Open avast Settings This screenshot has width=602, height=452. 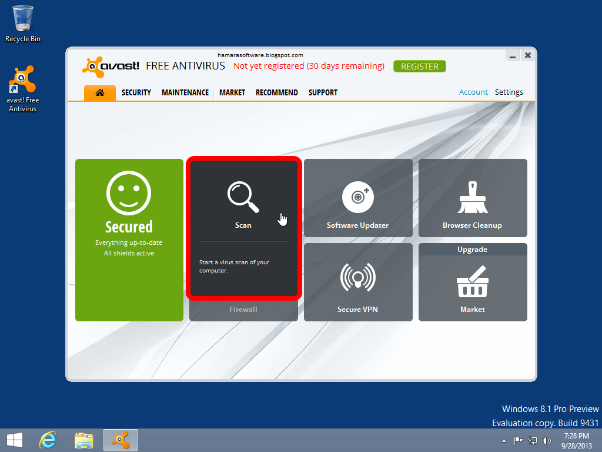509,92
